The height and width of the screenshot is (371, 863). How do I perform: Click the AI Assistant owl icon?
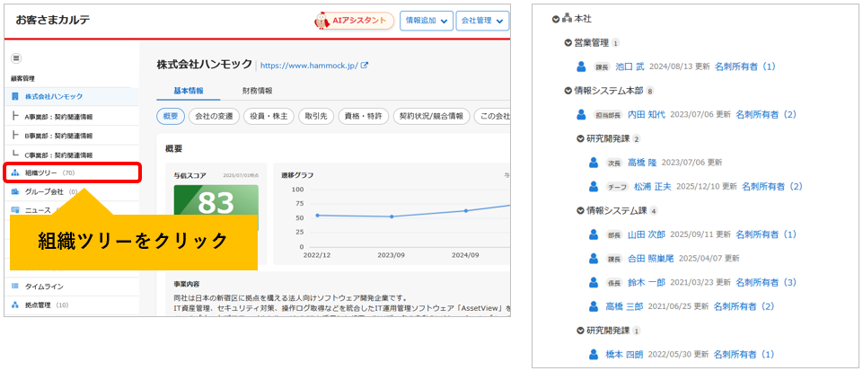[x=321, y=21]
